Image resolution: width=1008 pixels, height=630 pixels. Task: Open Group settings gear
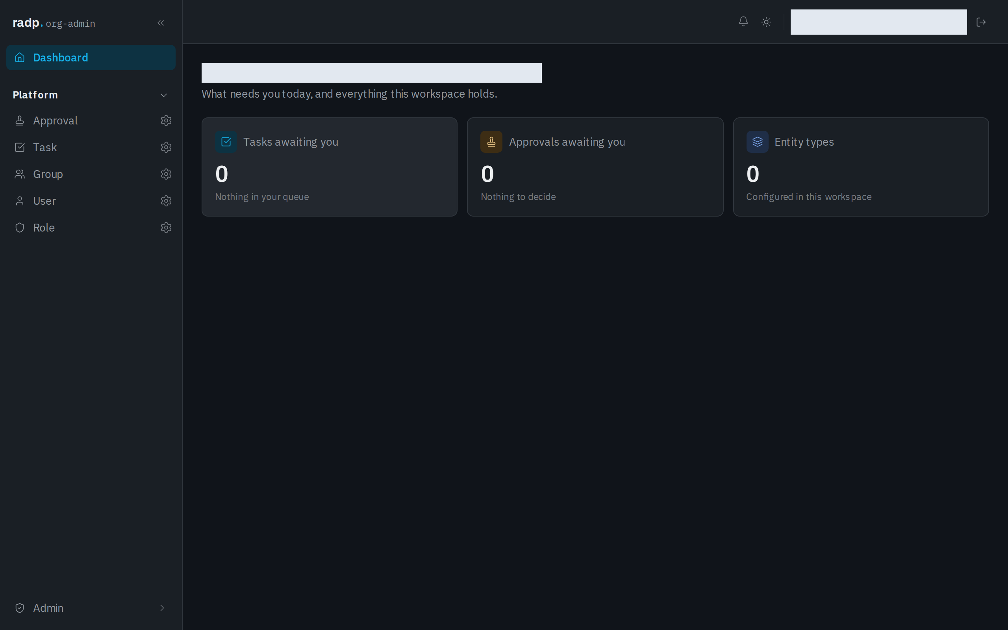click(x=166, y=174)
